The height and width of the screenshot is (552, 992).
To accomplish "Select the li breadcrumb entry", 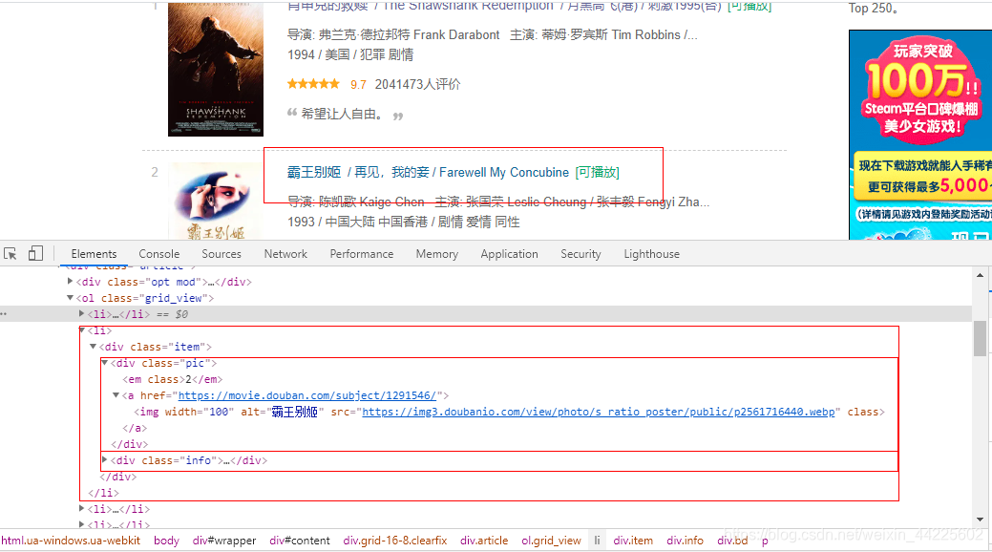I will coord(597,541).
